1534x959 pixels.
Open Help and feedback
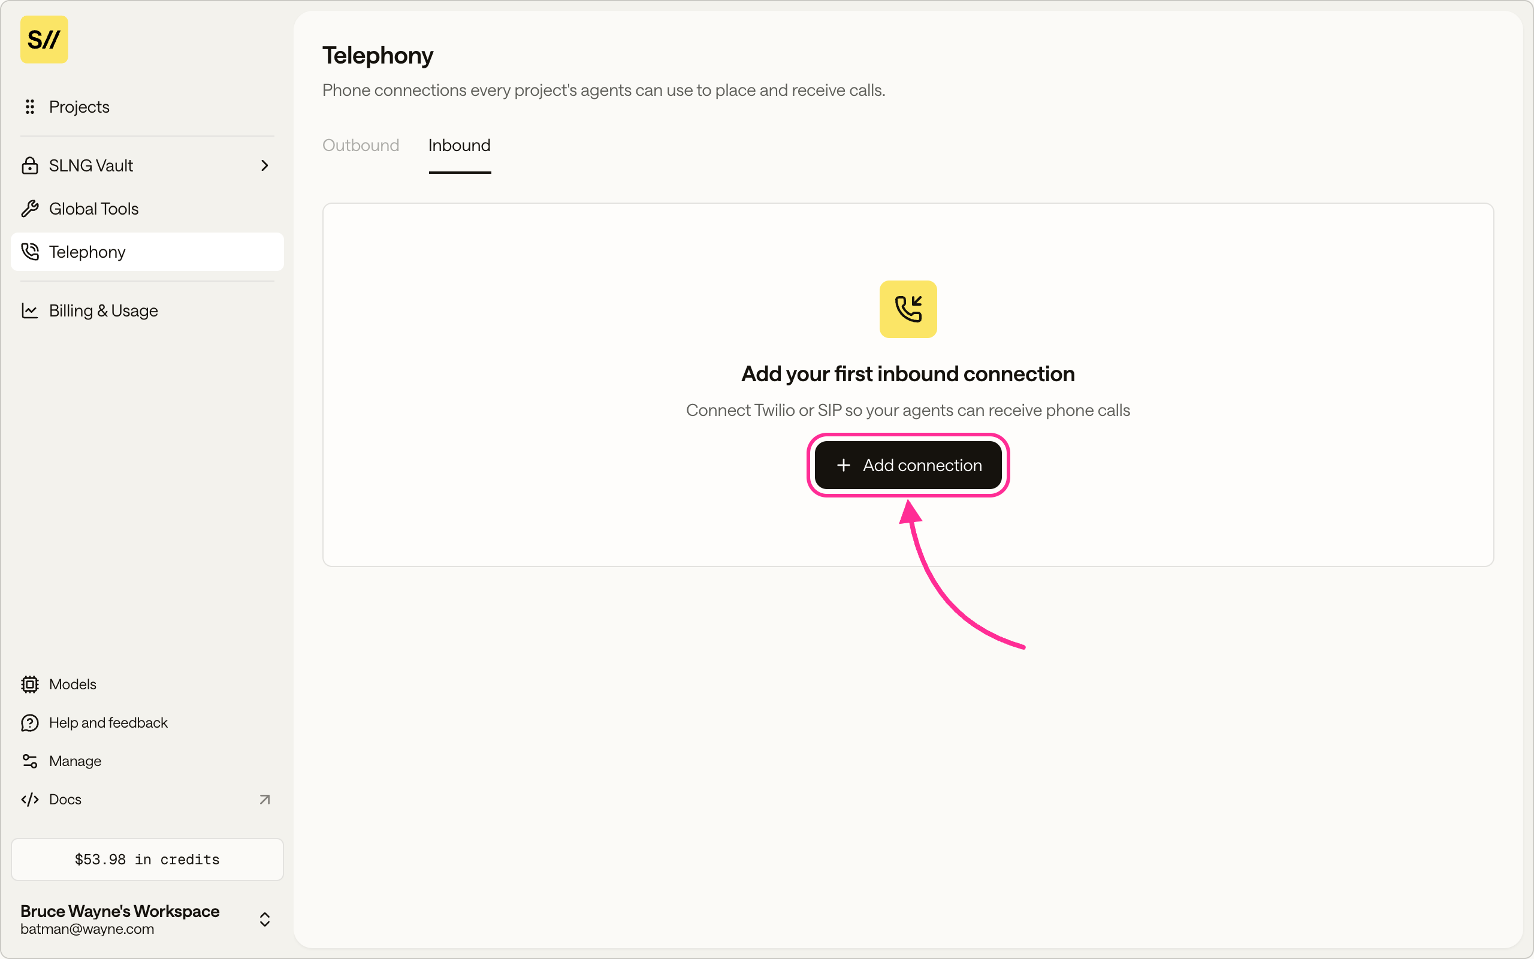147,722
